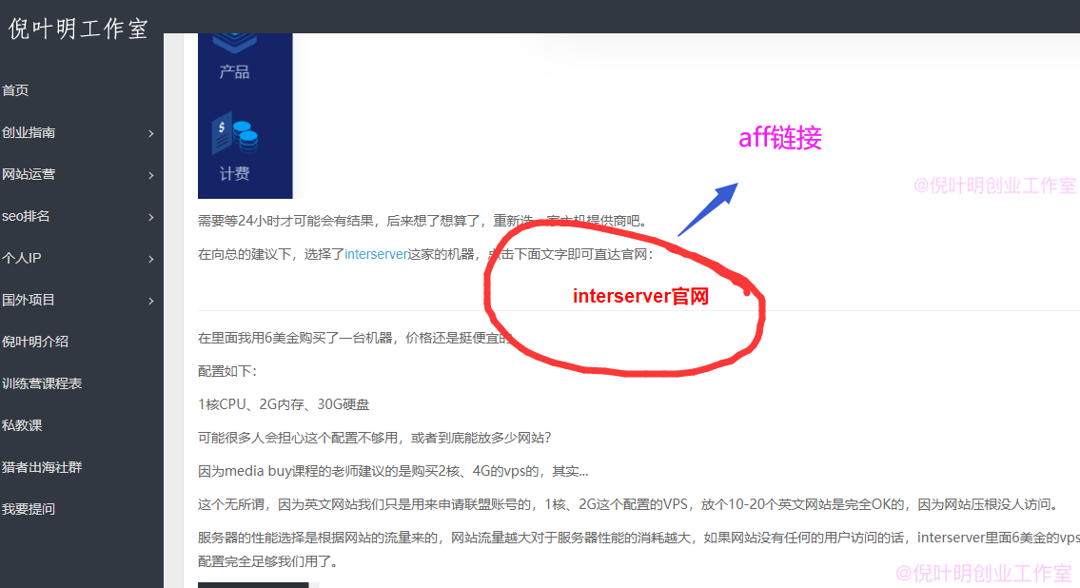Screen dimensions: 1080x588
Task: Click the 产品 product layers icon
Action: 235,43
